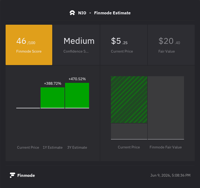This screenshot has height=188, width=200.
Task: Click the 'Fair Value' caption
Action: click(x=167, y=51)
